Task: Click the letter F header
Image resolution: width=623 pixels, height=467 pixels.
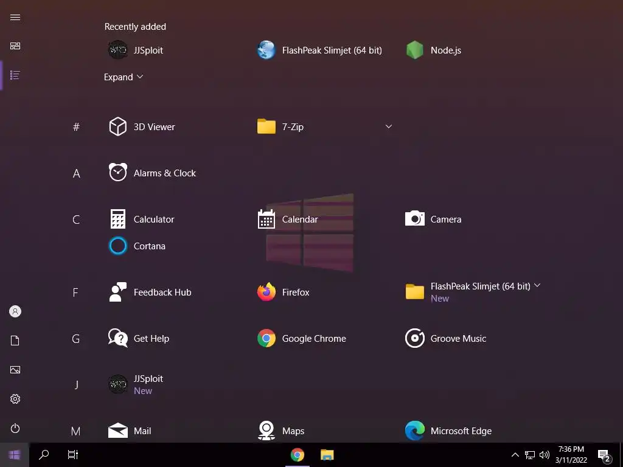Action: [x=75, y=292]
